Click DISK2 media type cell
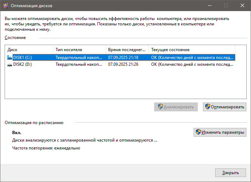 [x=79, y=65]
